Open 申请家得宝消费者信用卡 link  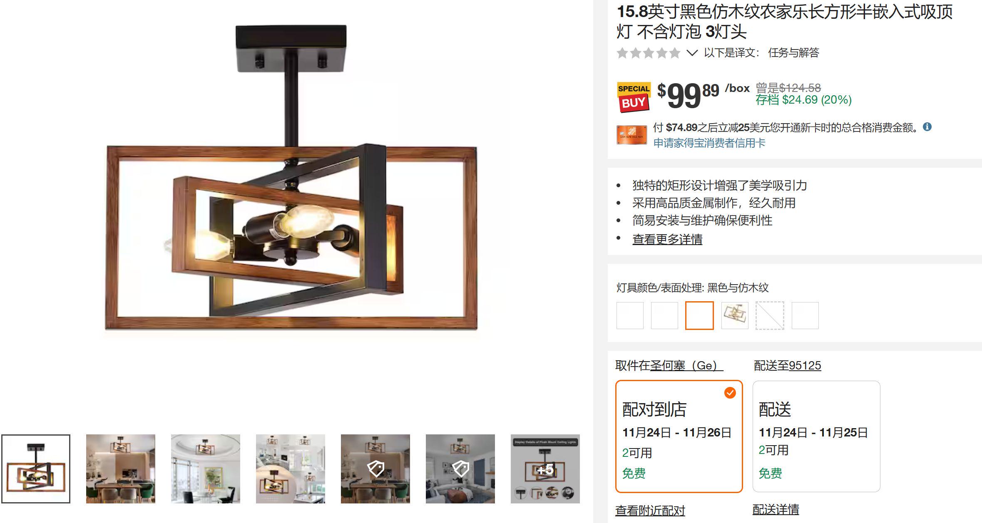coord(709,143)
